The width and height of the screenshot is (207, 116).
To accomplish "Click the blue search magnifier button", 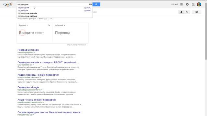I will click(96, 4).
